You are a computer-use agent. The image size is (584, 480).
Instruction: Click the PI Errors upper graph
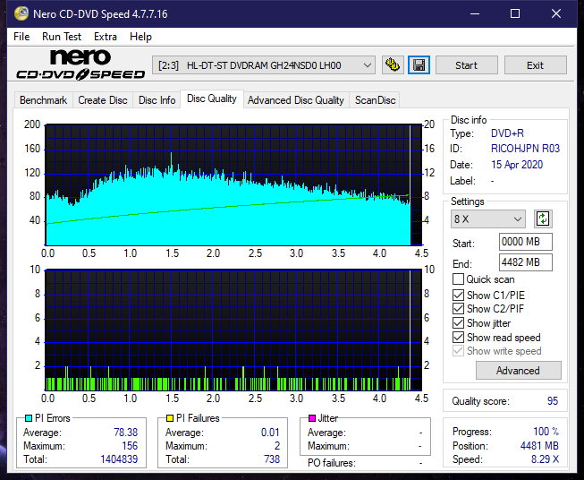coord(233,185)
